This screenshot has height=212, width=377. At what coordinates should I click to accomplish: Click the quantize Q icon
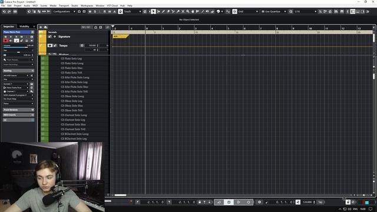pos(290,12)
